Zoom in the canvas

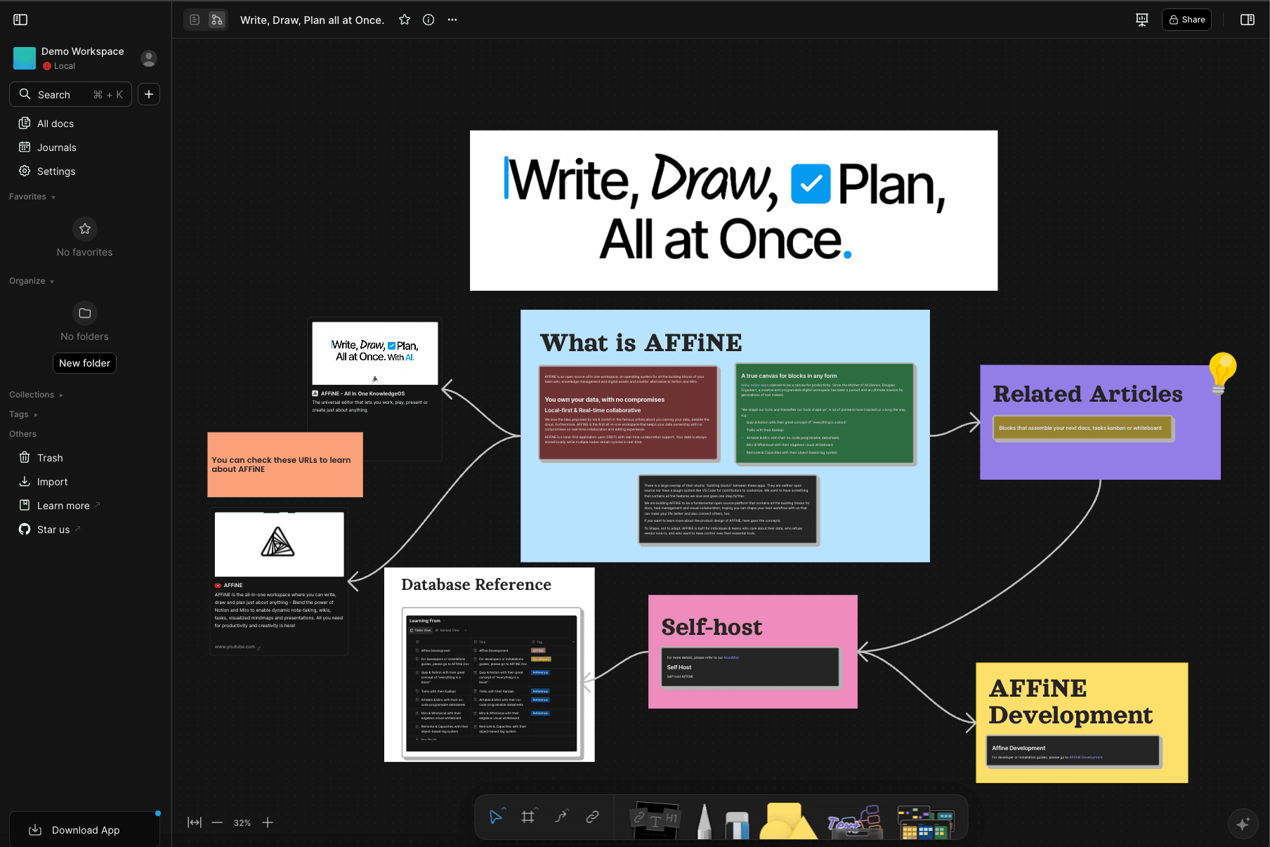coord(268,822)
